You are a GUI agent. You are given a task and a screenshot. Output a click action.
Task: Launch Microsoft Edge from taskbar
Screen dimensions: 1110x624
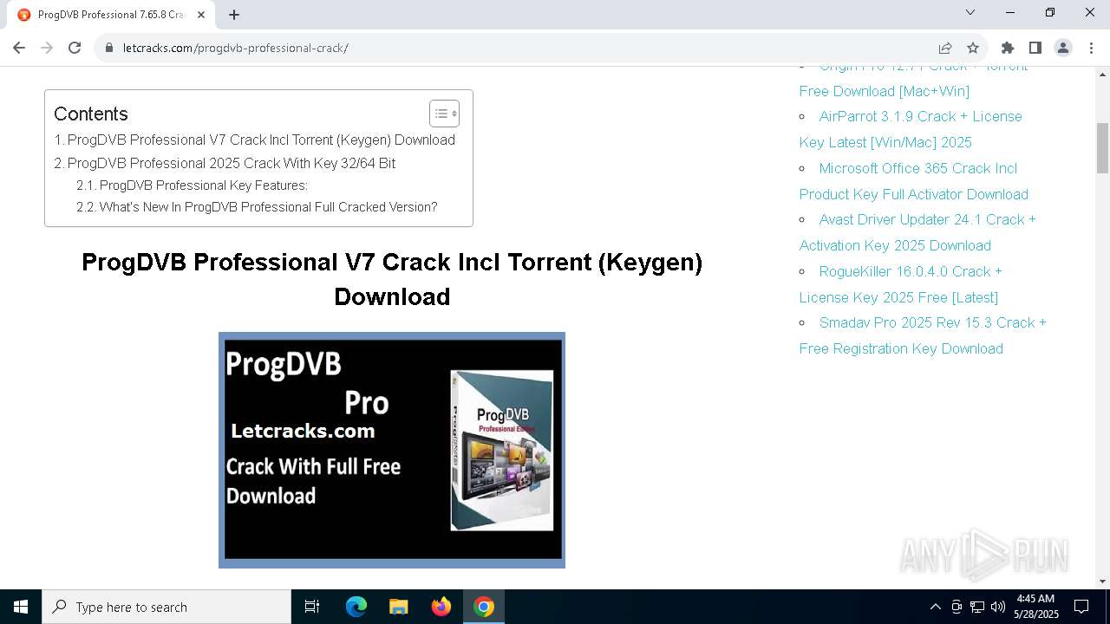(356, 607)
